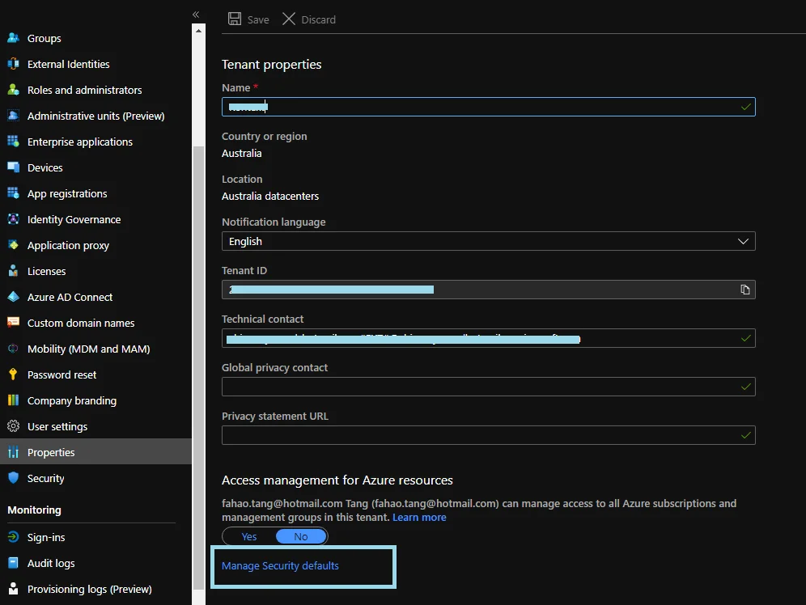
Task: Set access management toggle to Yes
Action: coord(249,536)
